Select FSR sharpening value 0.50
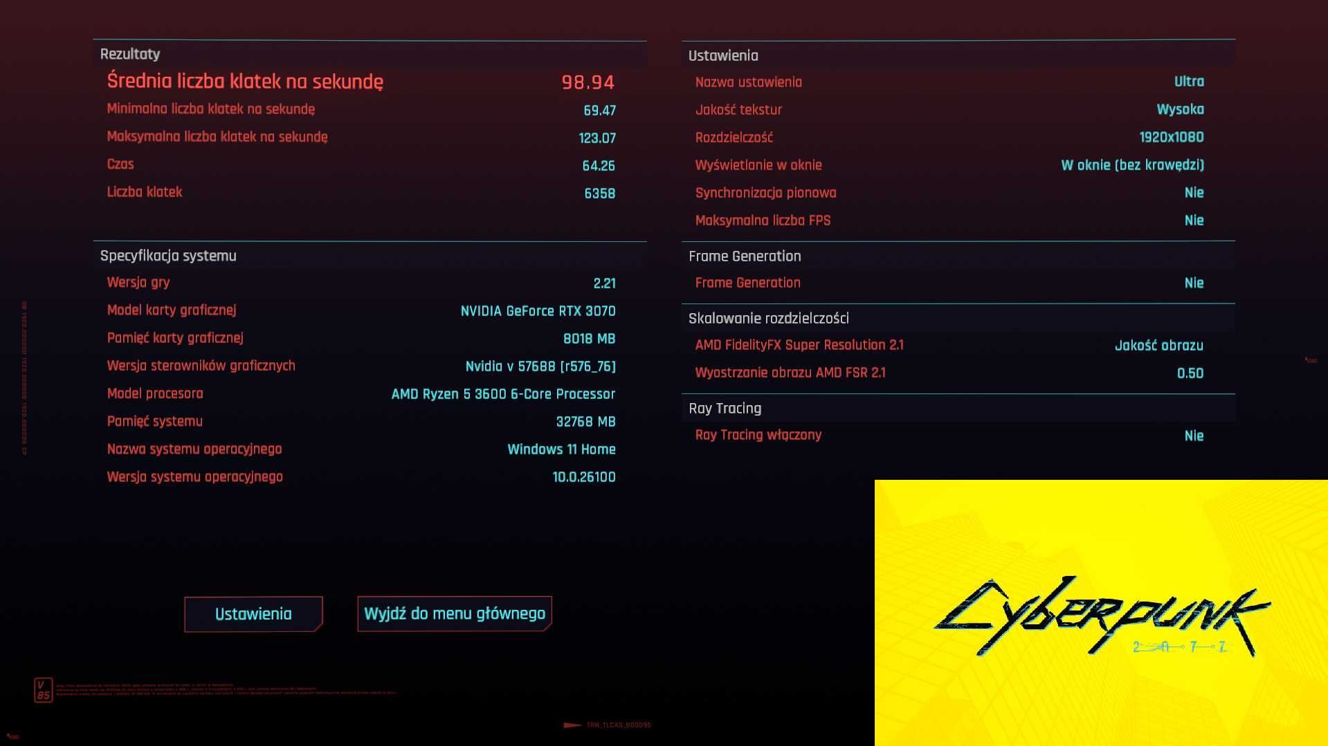 [1190, 373]
